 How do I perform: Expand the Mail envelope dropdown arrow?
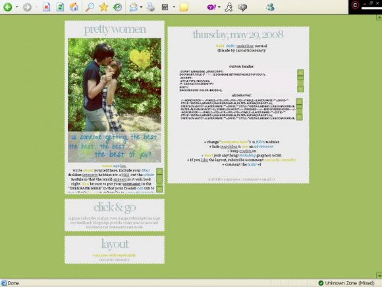point(142,7)
